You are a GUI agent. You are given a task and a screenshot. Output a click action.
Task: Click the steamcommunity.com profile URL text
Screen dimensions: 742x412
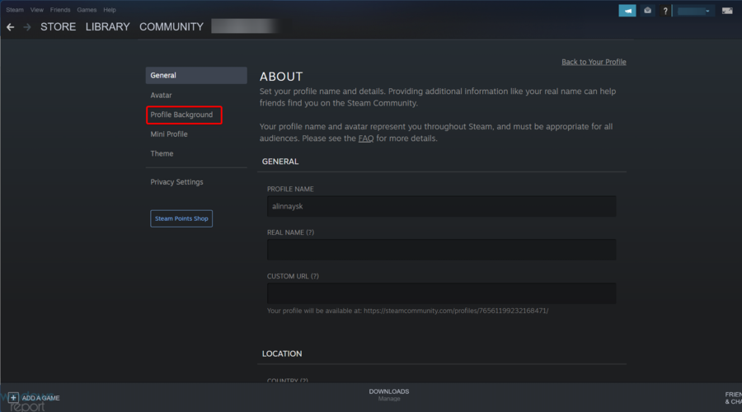click(x=456, y=311)
